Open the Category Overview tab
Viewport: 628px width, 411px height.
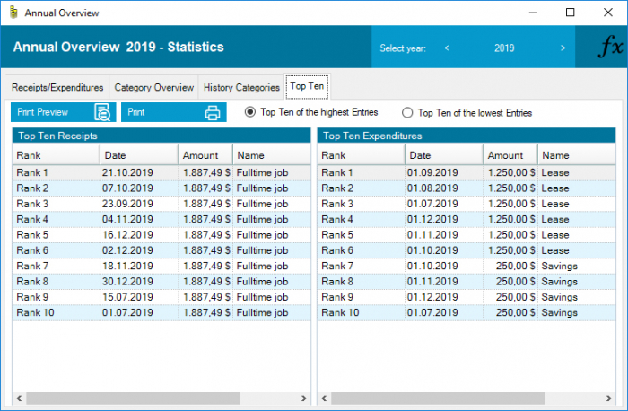tap(153, 88)
